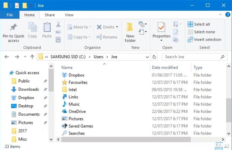Click the Properties quick toolbar icon in title bar

[x=17, y=6]
